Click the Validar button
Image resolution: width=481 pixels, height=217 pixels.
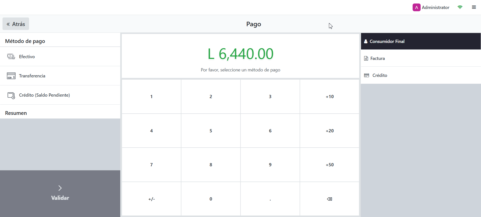(60, 194)
